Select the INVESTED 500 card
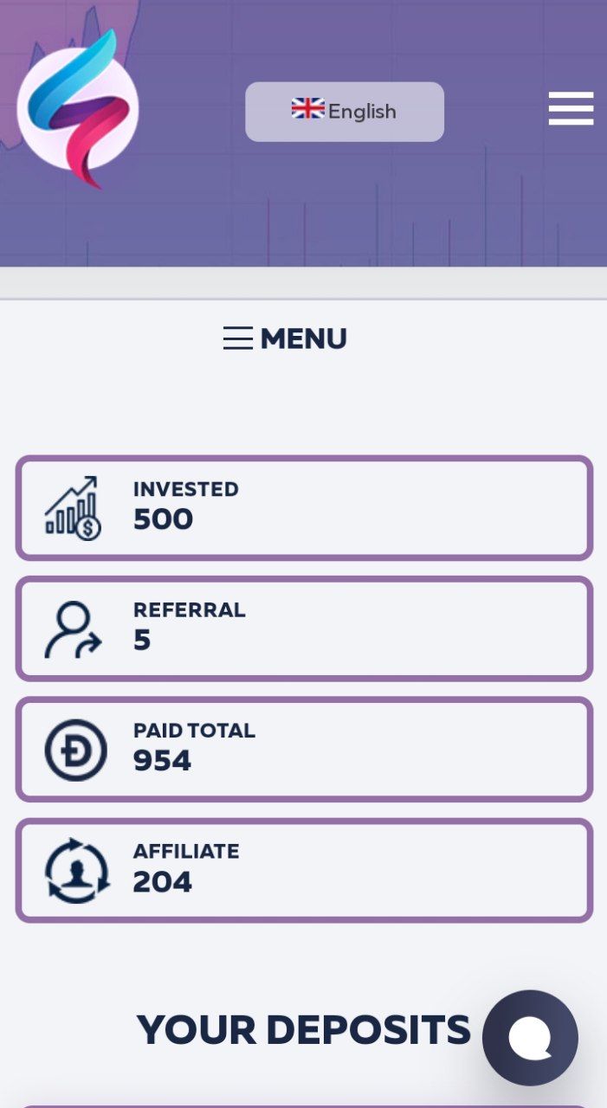 (304, 508)
